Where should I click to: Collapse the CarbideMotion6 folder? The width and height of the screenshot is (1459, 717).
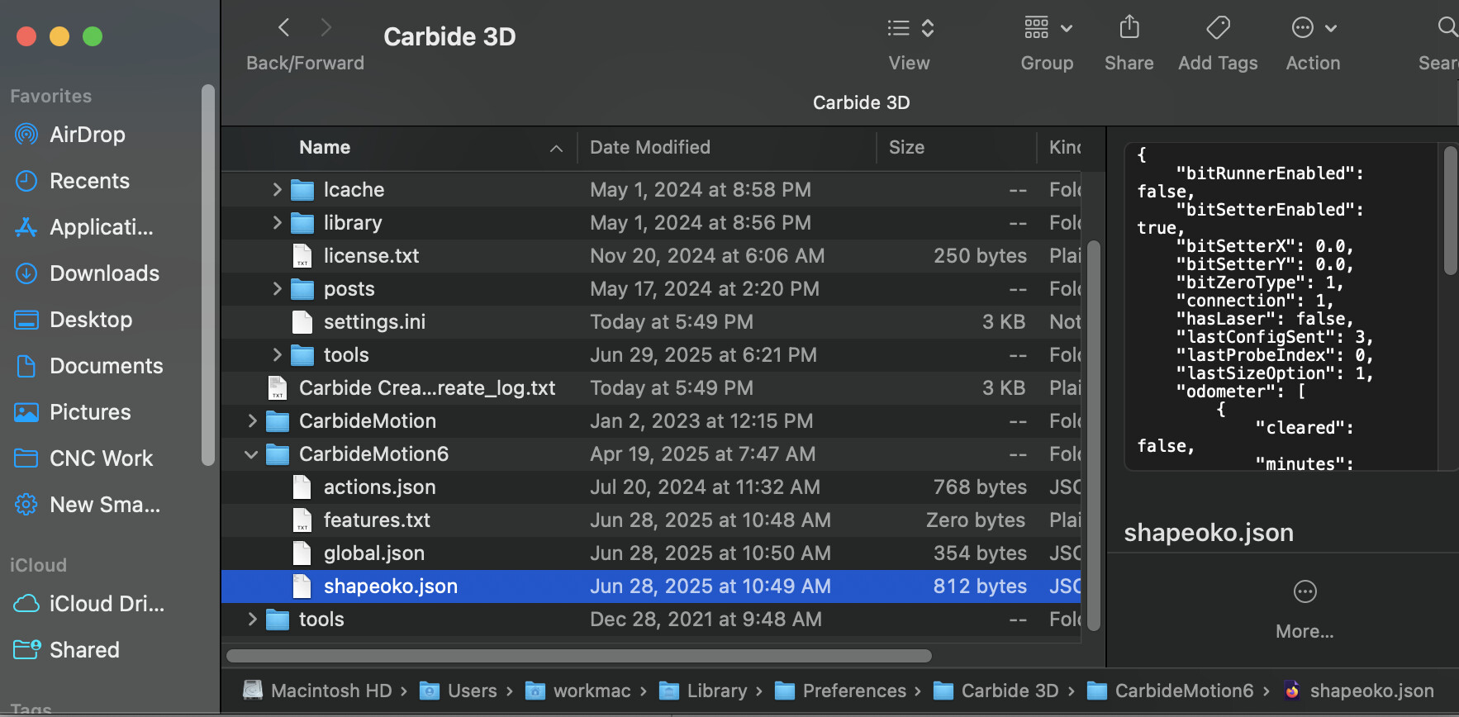tap(251, 454)
